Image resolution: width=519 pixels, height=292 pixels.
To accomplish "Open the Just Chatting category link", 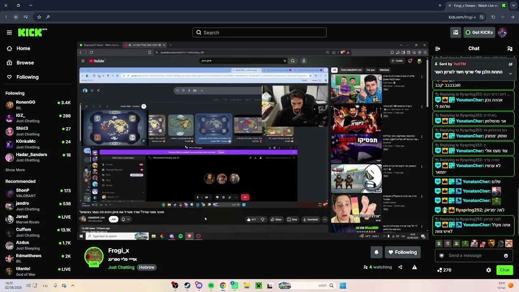I will (x=121, y=267).
